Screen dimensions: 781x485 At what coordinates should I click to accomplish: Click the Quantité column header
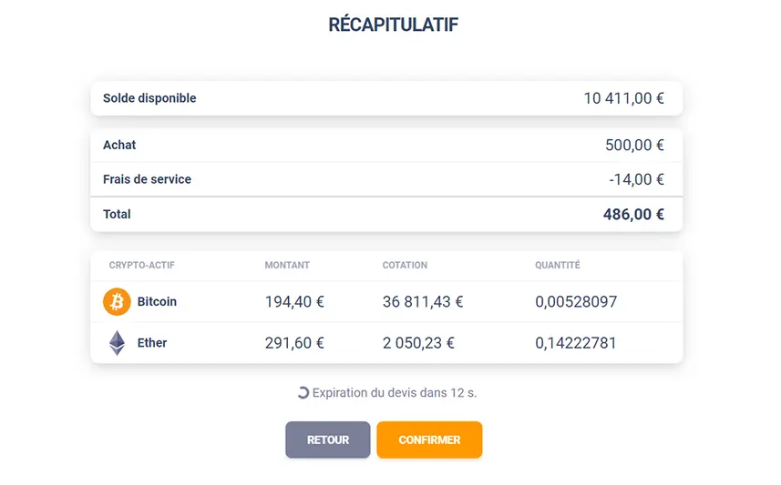(558, 266)
